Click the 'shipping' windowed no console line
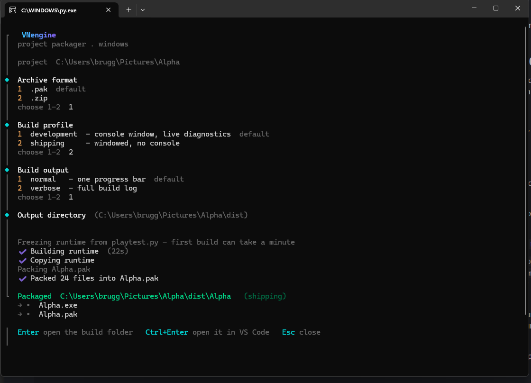531x383 pixels. [x=99, y=143]
